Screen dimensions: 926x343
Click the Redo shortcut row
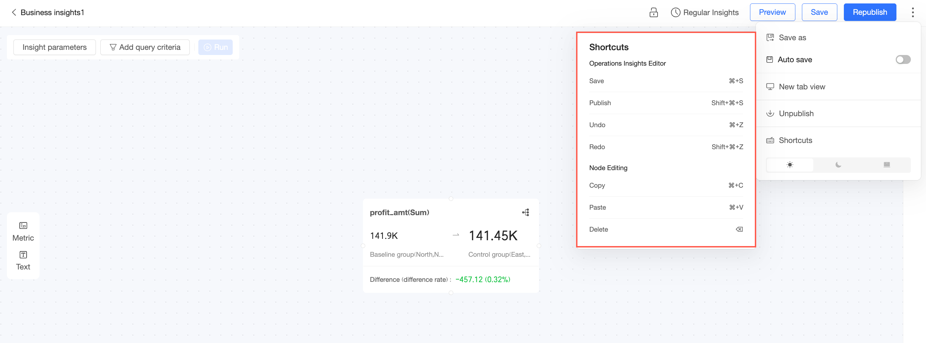666,147
